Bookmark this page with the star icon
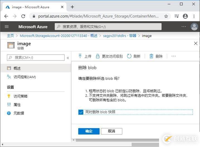 (x=166, y=16)
